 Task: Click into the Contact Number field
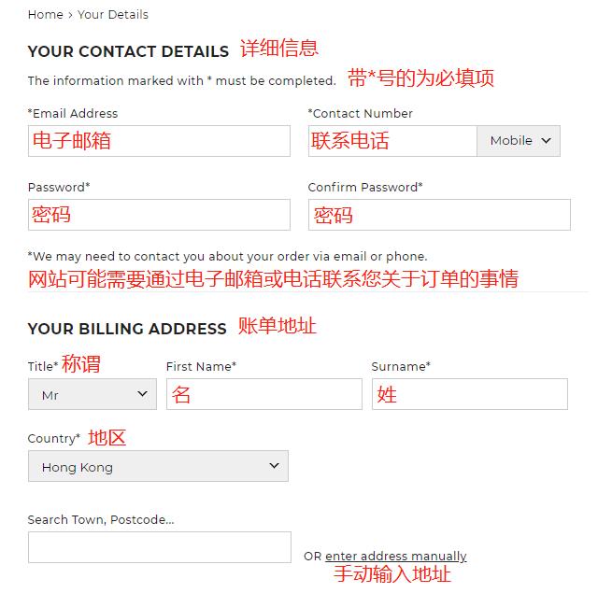392,141
